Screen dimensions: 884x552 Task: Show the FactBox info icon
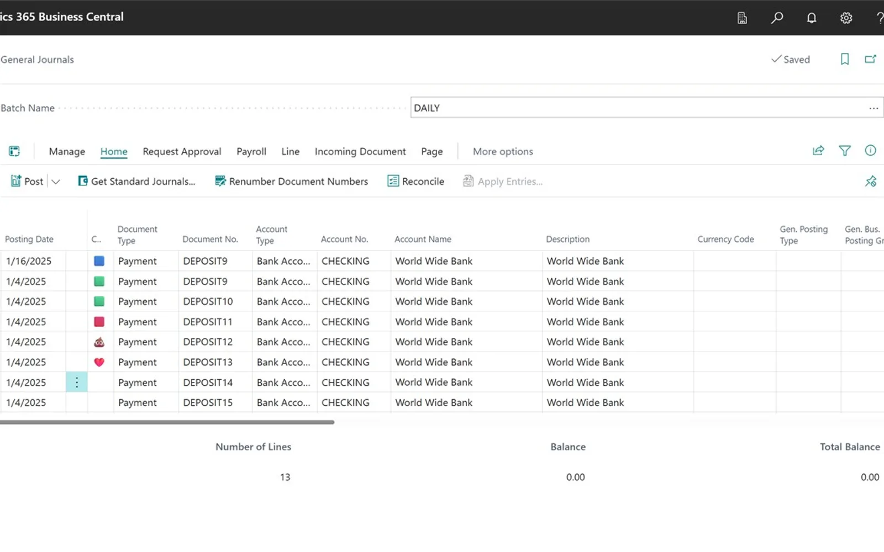point(870,150)
